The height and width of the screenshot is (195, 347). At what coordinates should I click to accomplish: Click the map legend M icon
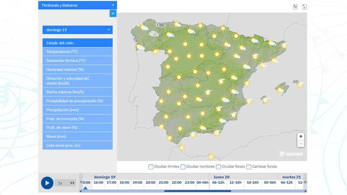pos(295,7)
